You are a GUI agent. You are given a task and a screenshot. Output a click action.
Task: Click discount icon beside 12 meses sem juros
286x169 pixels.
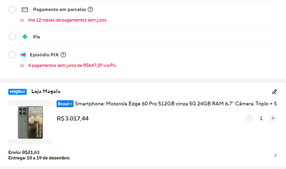(x=22, y=20)
